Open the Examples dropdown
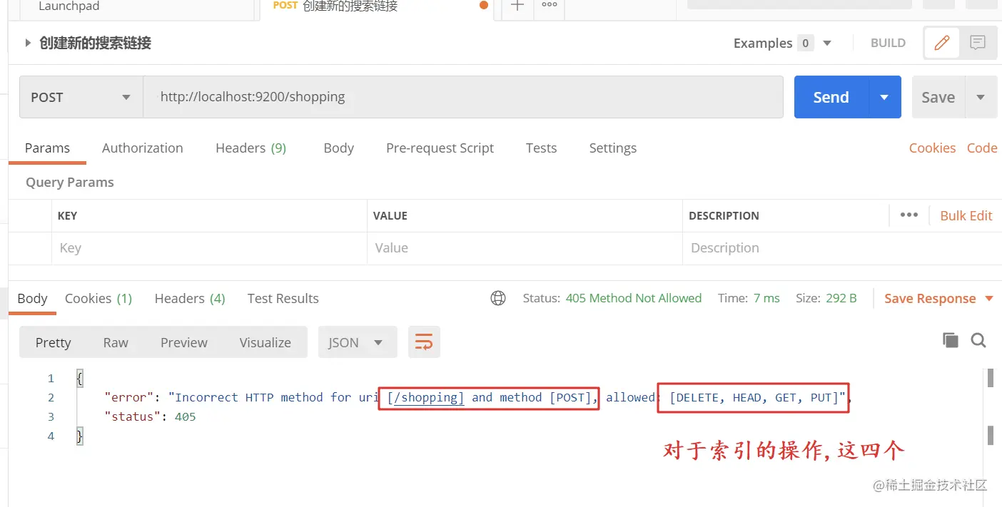The height and width of the screenshot is (507, 1002). point(783,43)
